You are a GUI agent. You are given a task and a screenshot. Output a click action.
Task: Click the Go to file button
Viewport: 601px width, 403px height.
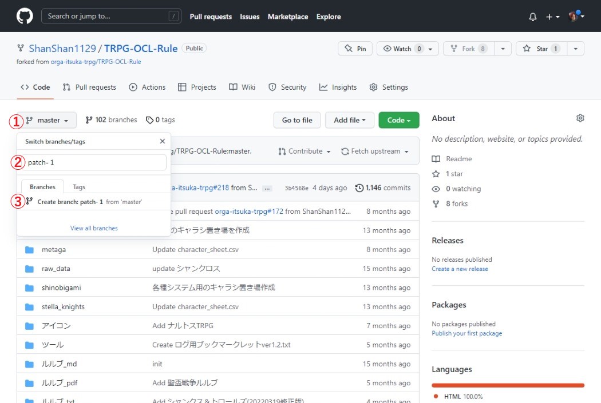pyautogui.click(x=297, y=120)
